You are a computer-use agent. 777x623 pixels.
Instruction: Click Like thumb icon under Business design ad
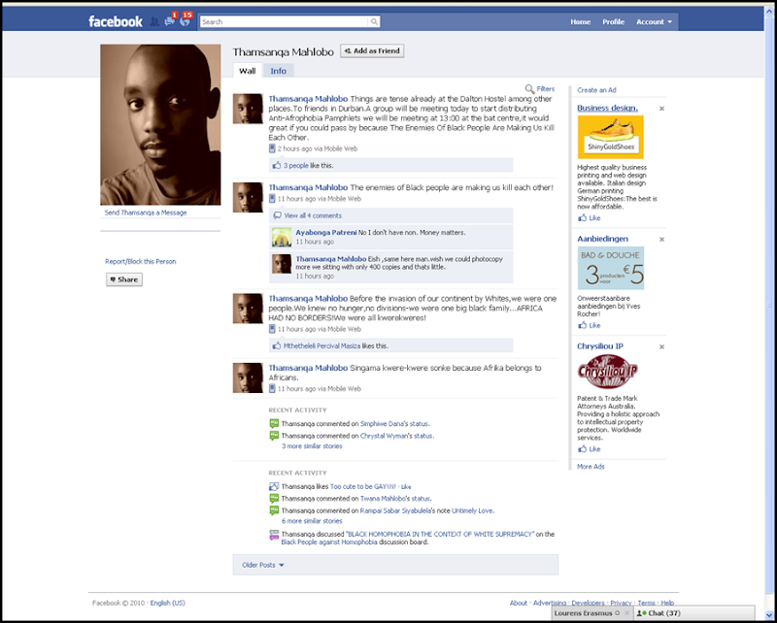tap(582, 218)
